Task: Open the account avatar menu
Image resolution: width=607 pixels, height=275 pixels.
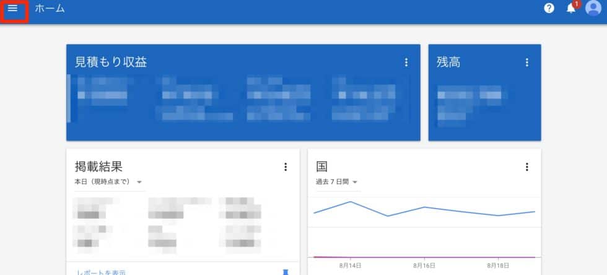Action: (x=593, y=8)
